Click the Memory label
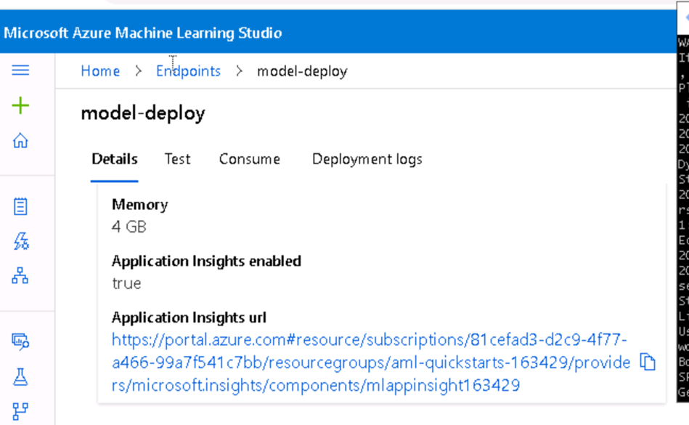Image resolution: width=689 pixels, height=425 pixels. [139, 205]
